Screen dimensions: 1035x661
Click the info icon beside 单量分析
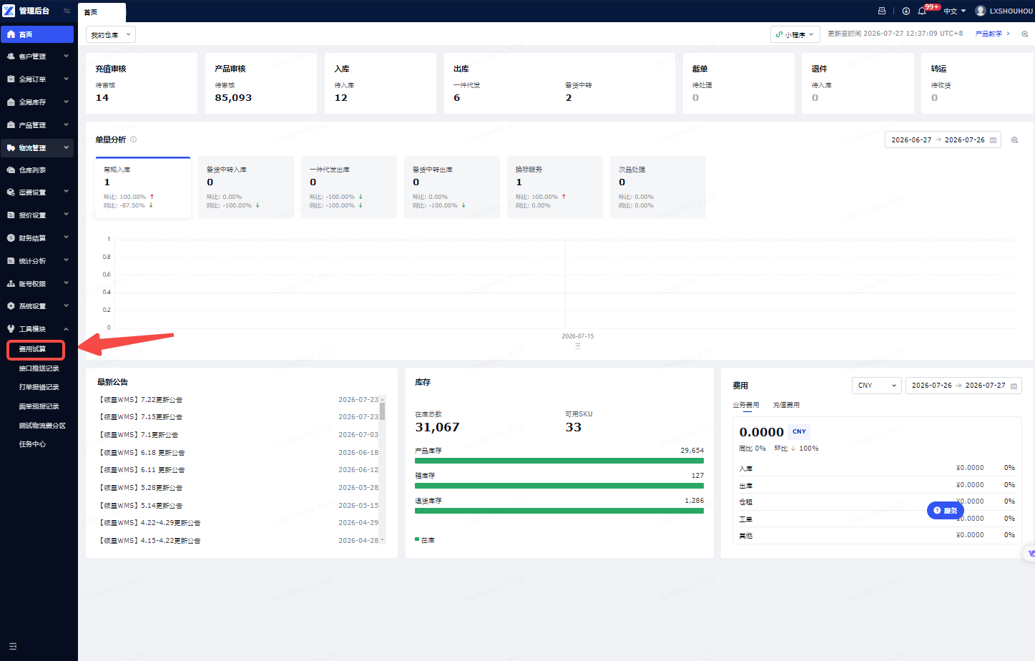133,139
